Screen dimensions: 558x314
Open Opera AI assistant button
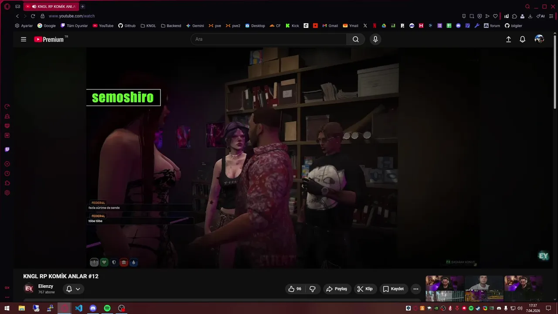pos(541,16)
